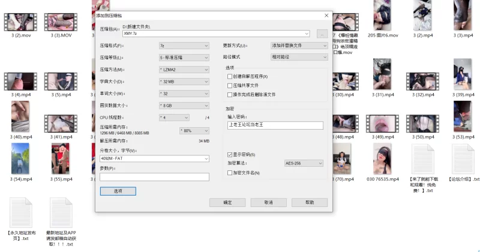Select the 3 (5).mp4 file in Explorer

[x=61, y=82]
